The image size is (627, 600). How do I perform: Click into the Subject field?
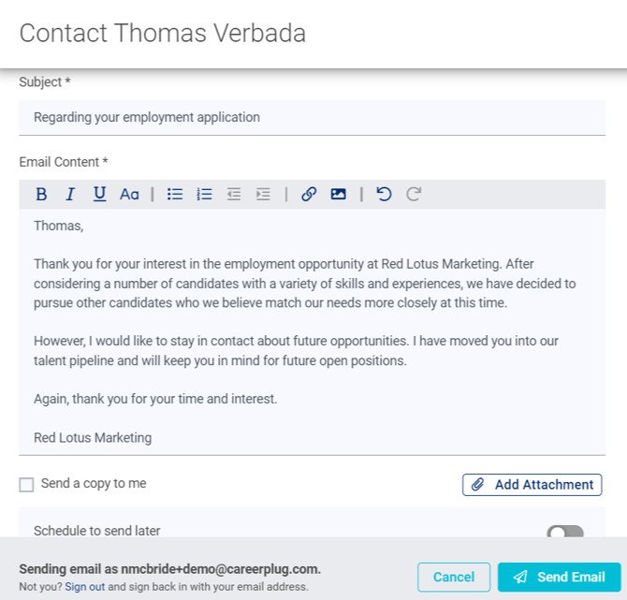point(313,118)
